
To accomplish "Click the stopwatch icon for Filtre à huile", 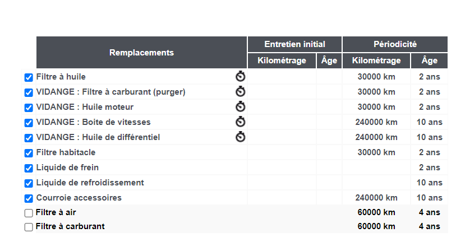I will 241,76.
